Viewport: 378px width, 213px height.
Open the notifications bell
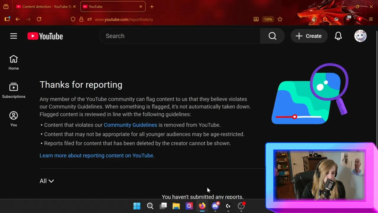coord(338,36)
